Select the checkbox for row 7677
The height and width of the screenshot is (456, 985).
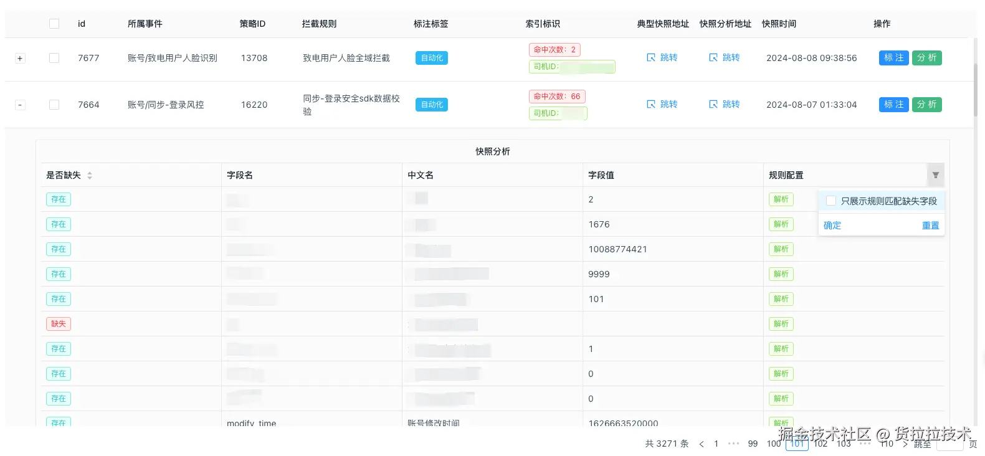pos(54,58)
